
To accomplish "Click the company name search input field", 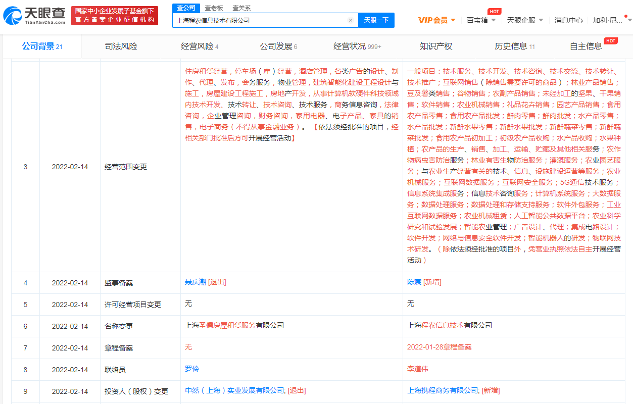I will tap(260, 21).
